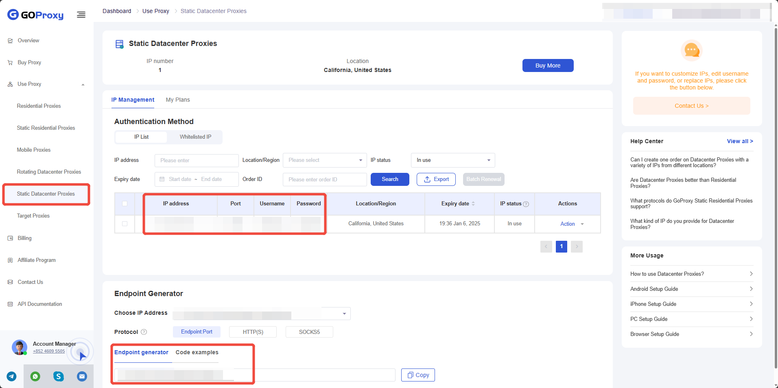778x388 pixels.
Task: Focus the Order ID input field
Action: (325, 180)
